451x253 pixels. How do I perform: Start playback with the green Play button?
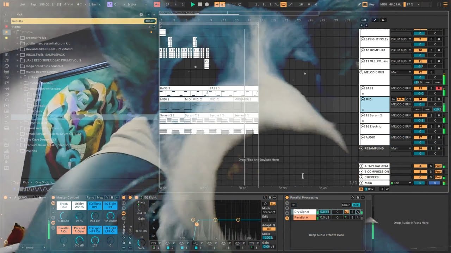coord(193,5)
